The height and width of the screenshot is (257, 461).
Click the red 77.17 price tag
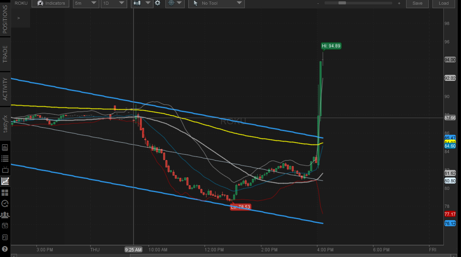(450, 214)
